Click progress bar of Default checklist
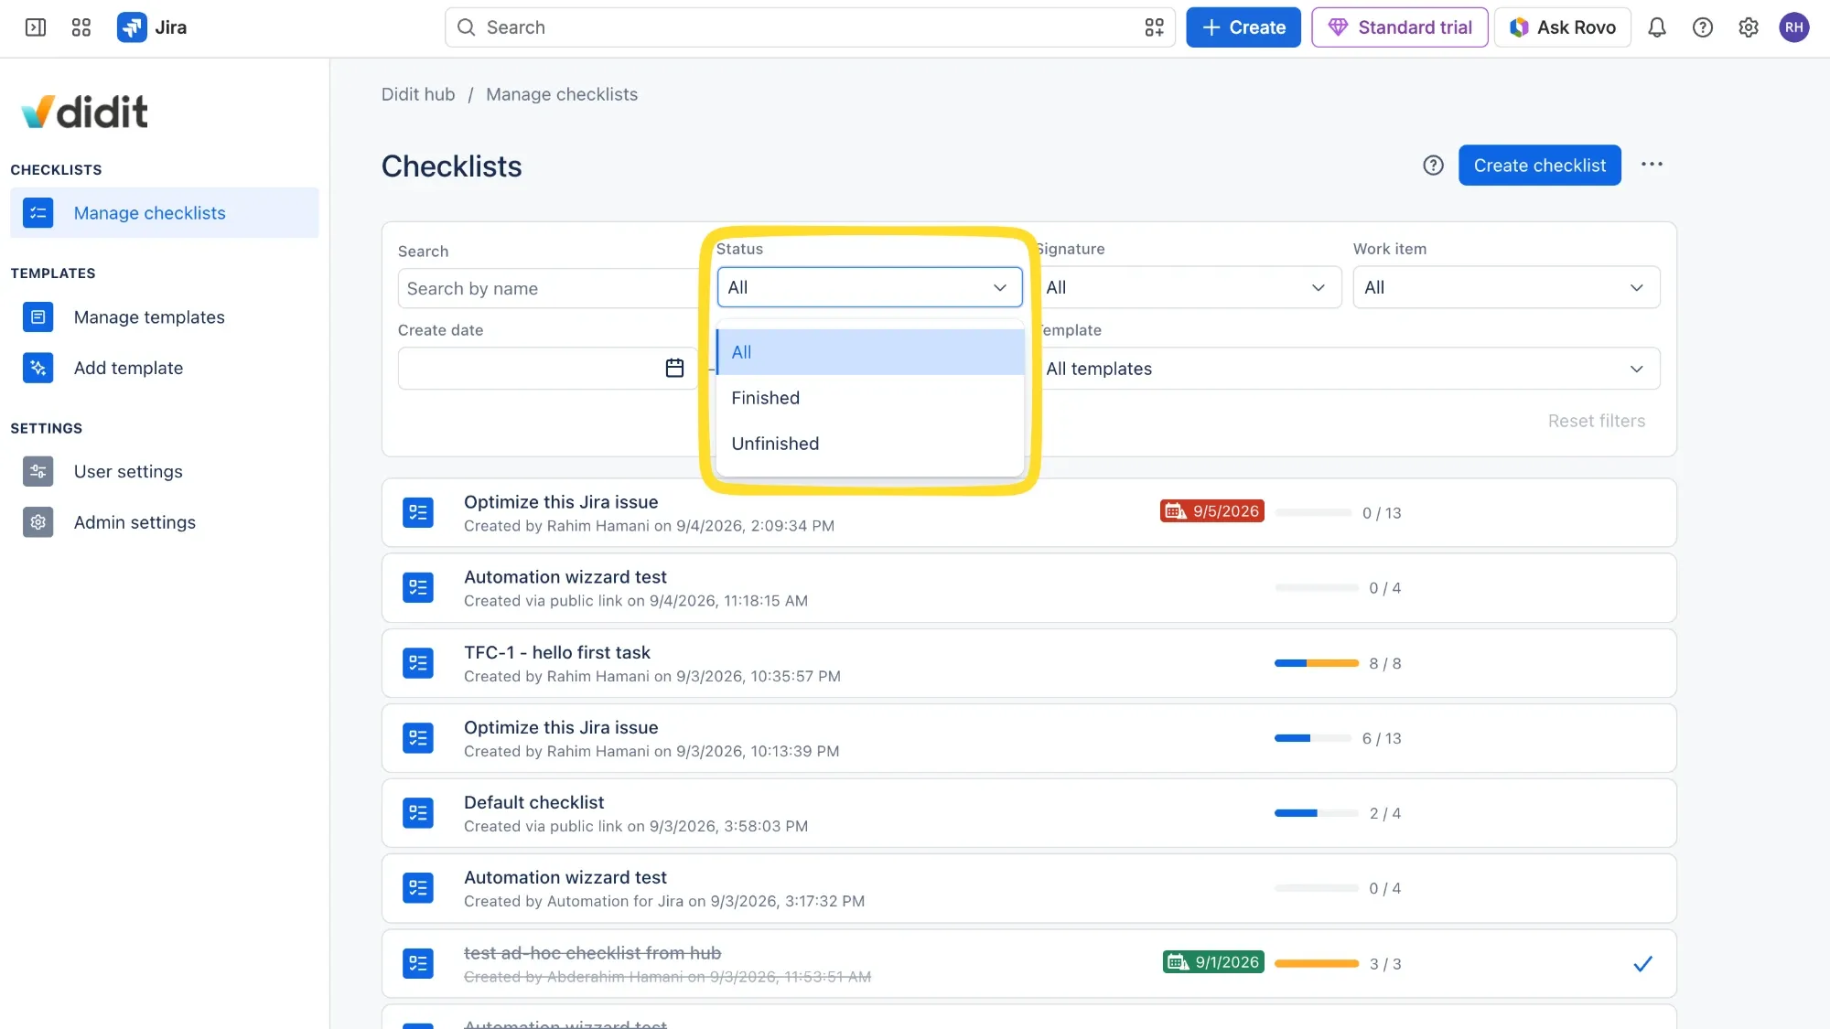 click(x=1316, y=813)
